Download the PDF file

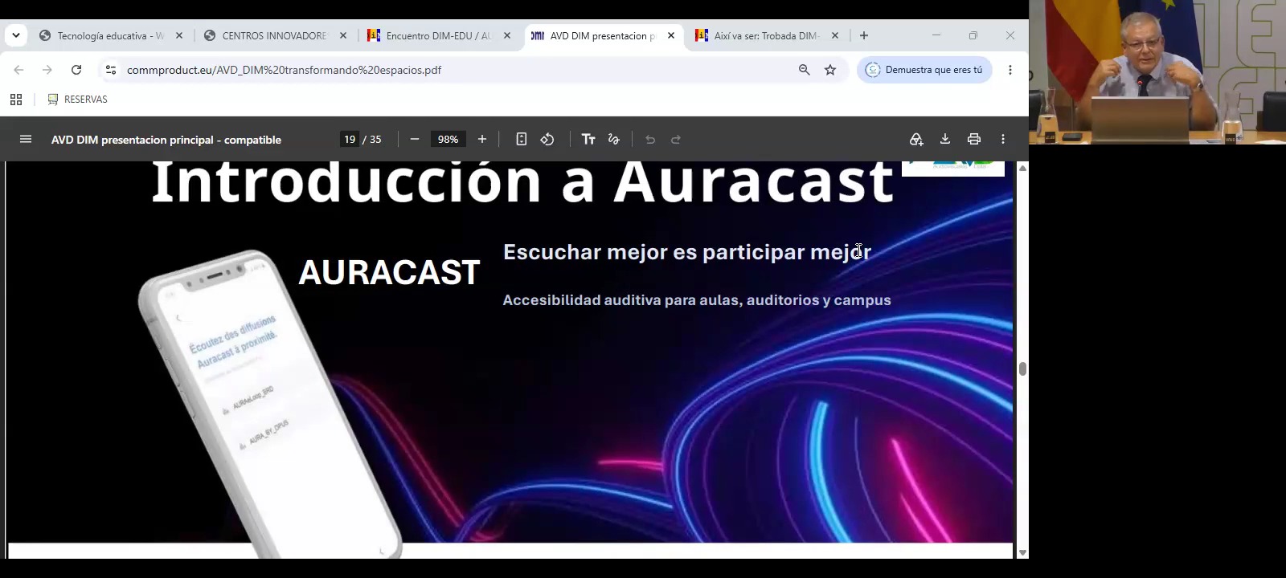pyautogui.click(x=945, y=139)
